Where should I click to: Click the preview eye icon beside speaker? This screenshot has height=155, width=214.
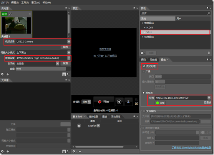[128, 102]
